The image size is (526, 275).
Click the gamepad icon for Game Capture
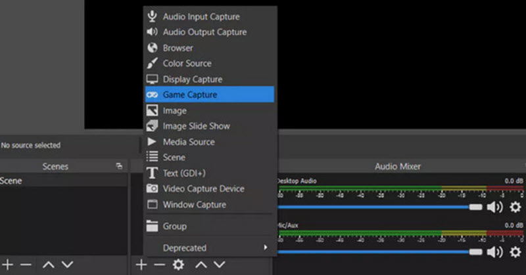[152, 95]
